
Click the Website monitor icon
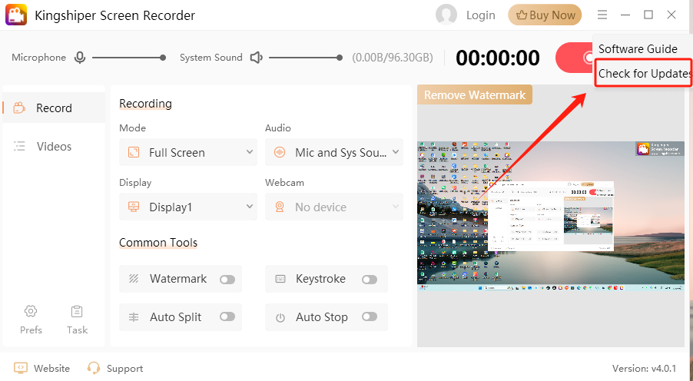(20, 368)
